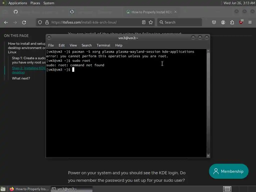Go back with the browser back arrow
The height and width of the screenshot is (192, 256).
(x=6, y=22)
